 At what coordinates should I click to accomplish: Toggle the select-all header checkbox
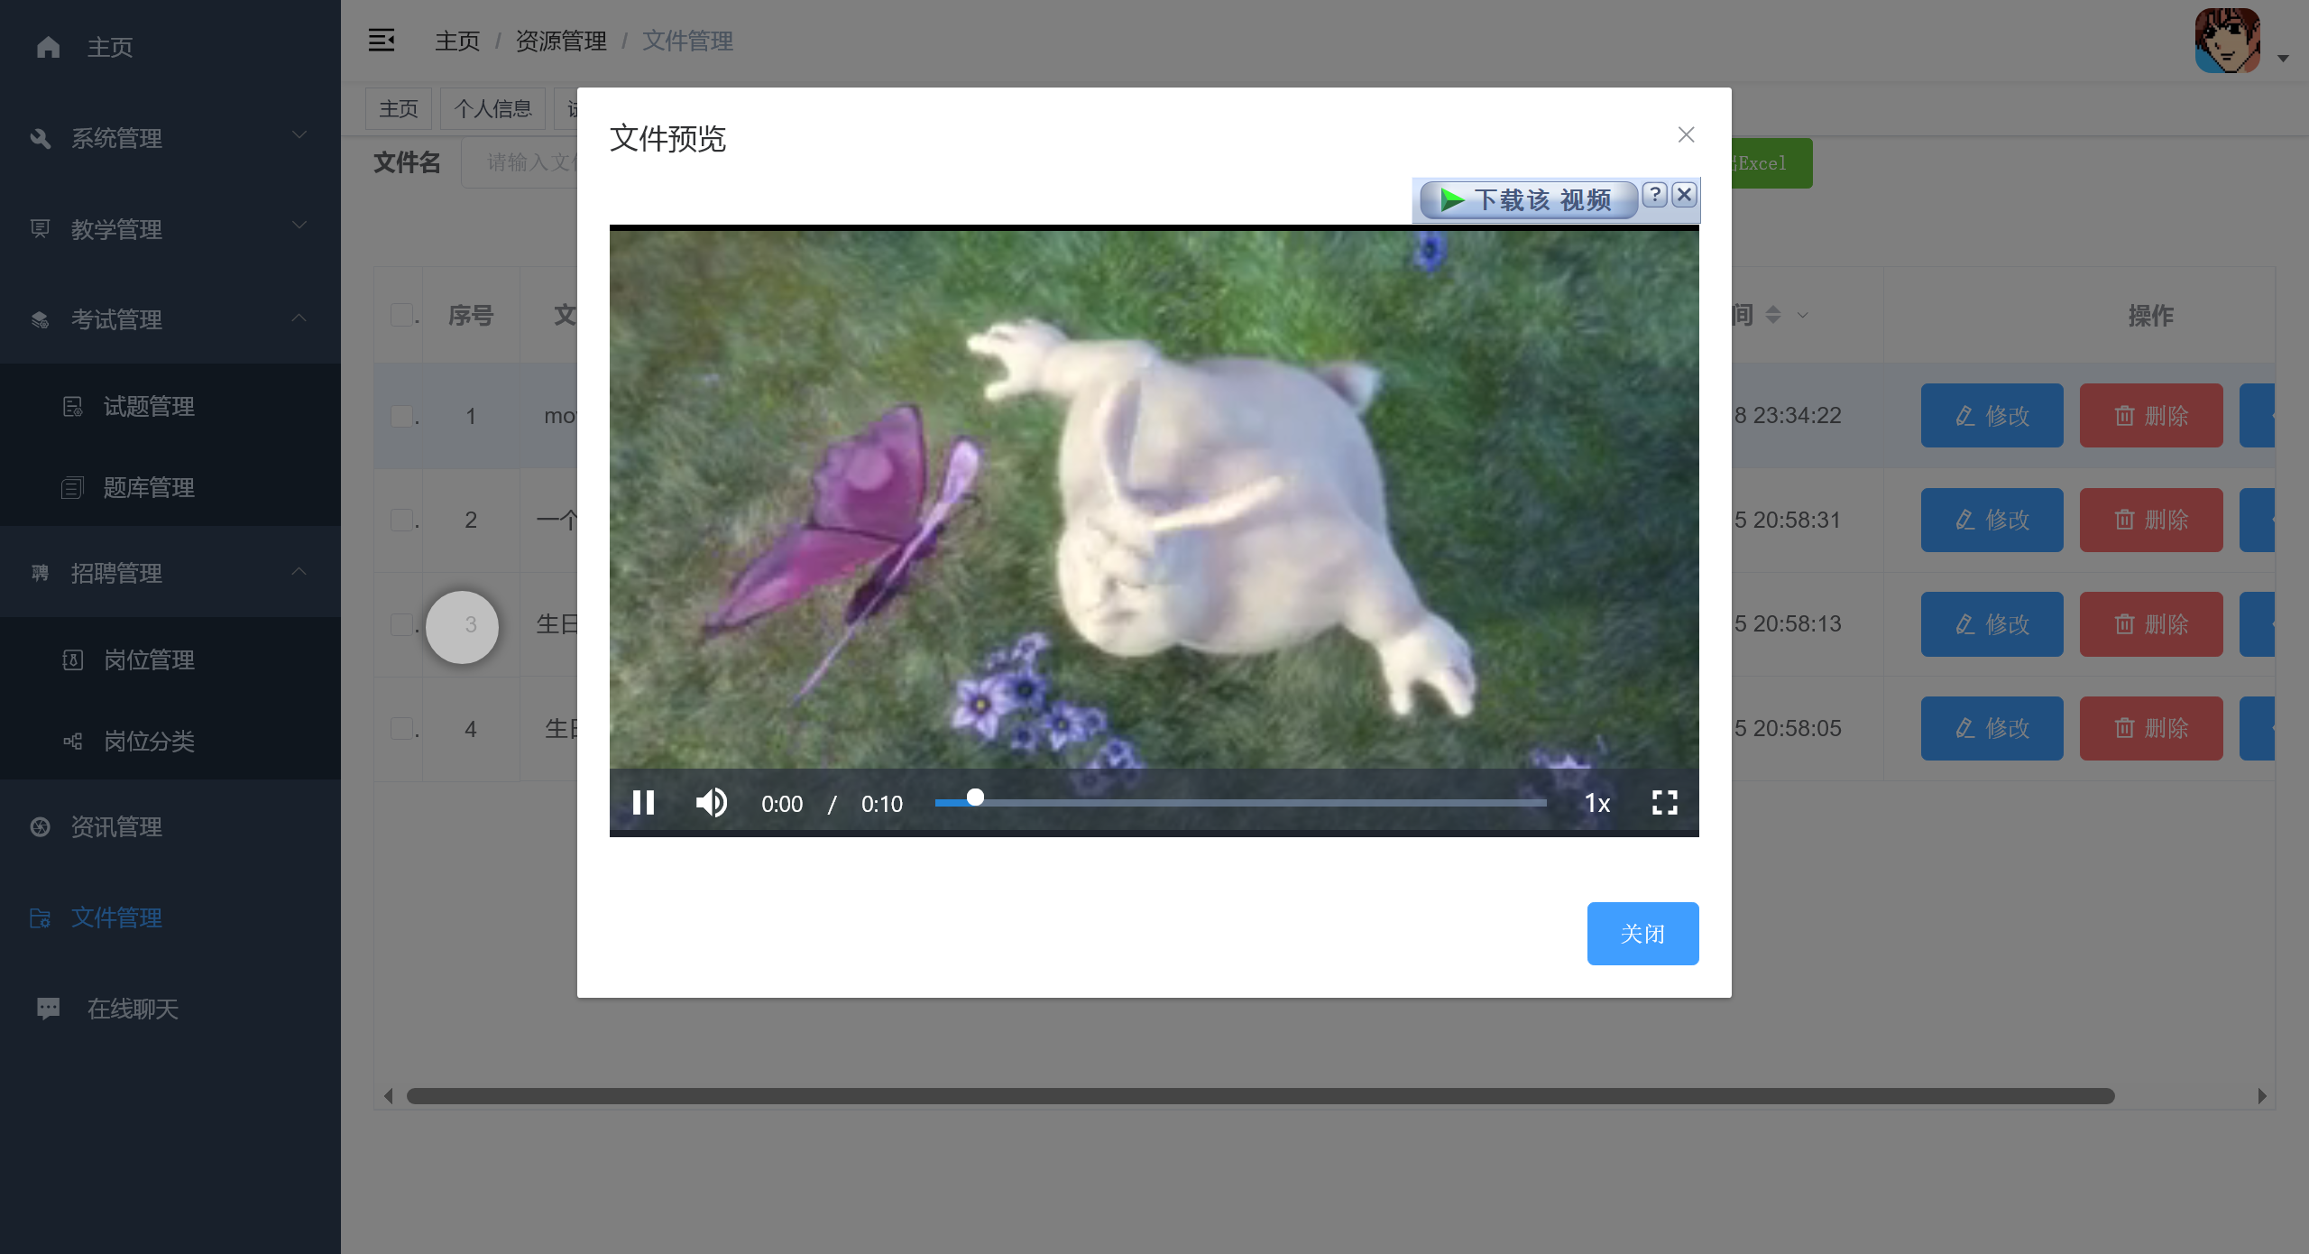401,315
